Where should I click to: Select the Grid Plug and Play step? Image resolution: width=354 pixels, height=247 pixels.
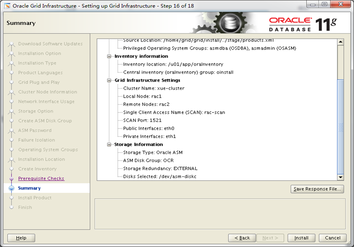(x=39, y=82)
